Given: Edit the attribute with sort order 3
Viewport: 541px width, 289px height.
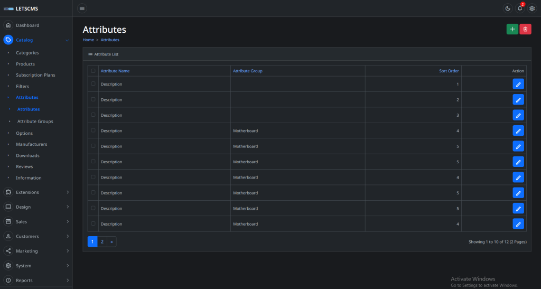Looking at the screenshot, I should point(518,115).
